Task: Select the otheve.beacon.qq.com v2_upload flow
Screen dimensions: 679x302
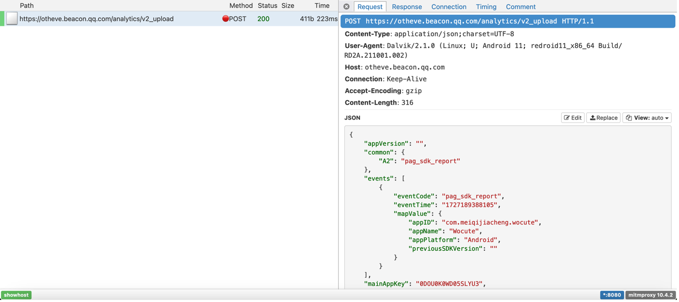Action: pyautogui.click(x=96, y=19)
